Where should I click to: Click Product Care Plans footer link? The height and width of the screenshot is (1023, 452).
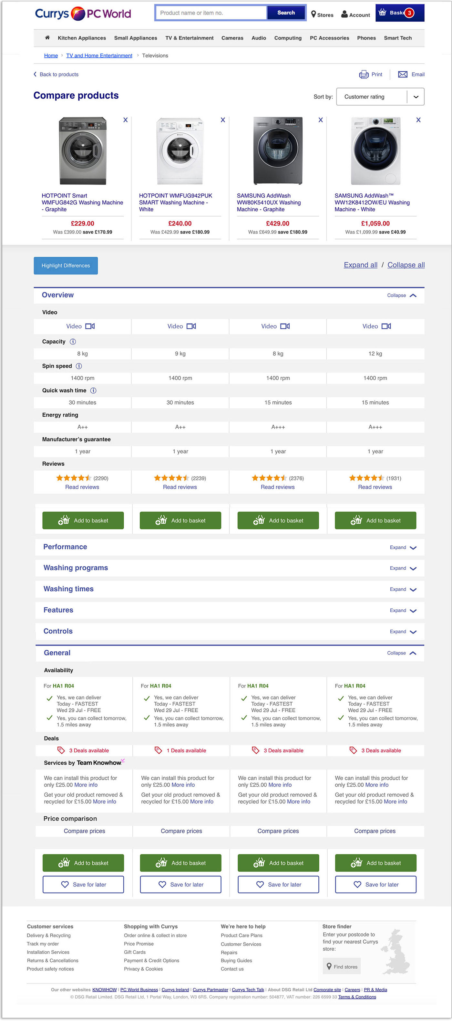click(241, 935)
